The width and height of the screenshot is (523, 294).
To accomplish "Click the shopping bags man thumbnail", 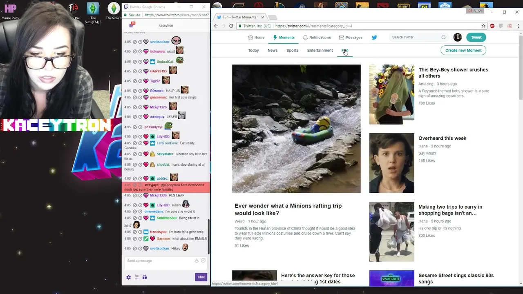I will (x=391, y=232).
